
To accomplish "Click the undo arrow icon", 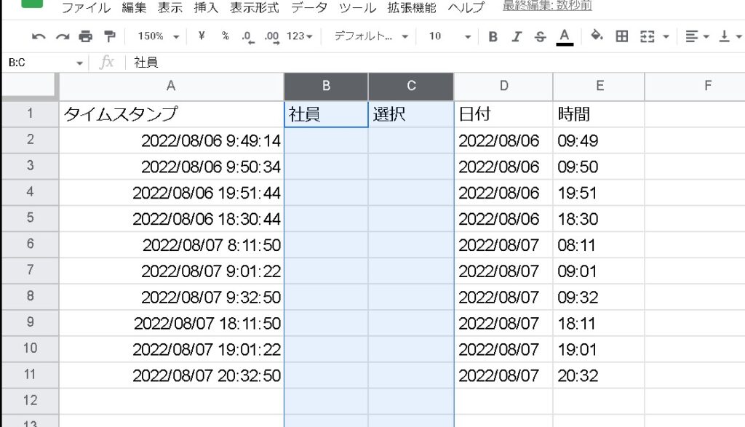I will pos(39,36).
